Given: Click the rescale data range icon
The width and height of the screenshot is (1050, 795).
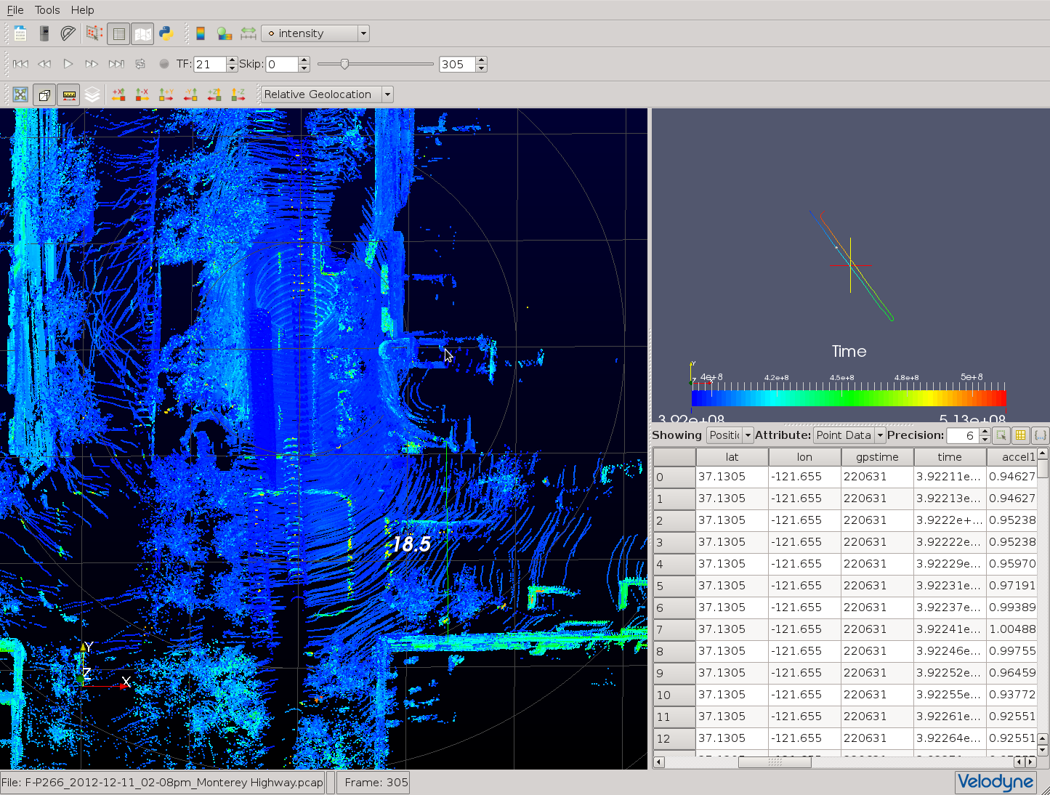Looking at the screenshot, I should pos(249,33).
